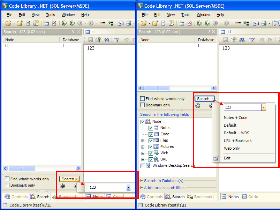The image size is (280, 210).
Task: Click the open folder icon in left window toolbar
Action: 8,23
